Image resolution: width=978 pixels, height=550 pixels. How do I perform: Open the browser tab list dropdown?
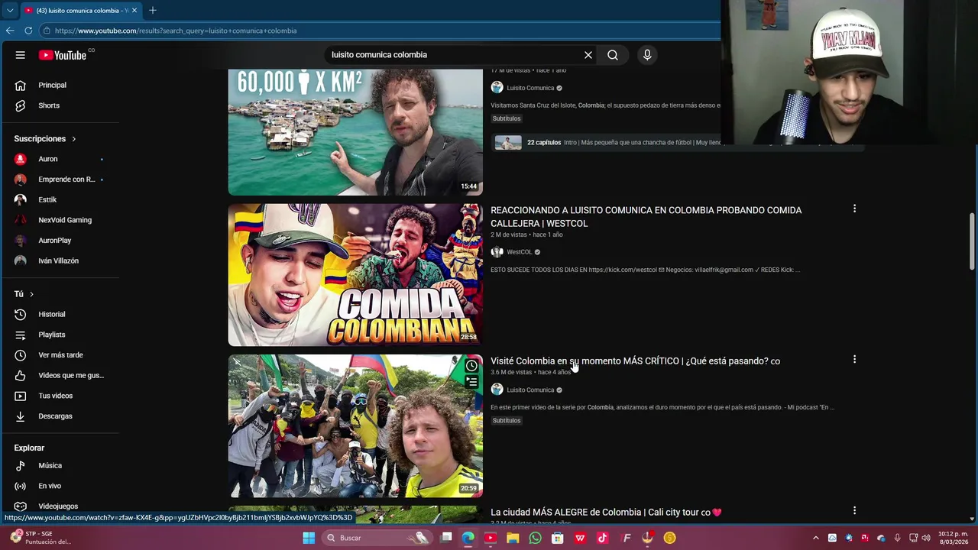(x=9, y=11)
